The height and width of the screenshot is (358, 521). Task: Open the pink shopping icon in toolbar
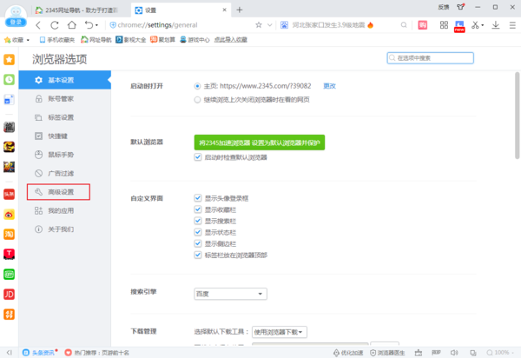pos(423,25)
